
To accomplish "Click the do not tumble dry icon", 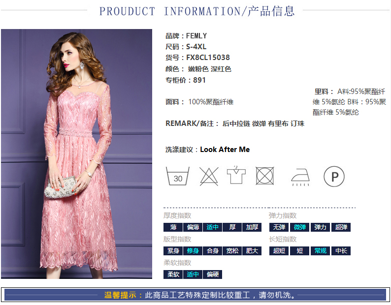I will tap(265, 176).
